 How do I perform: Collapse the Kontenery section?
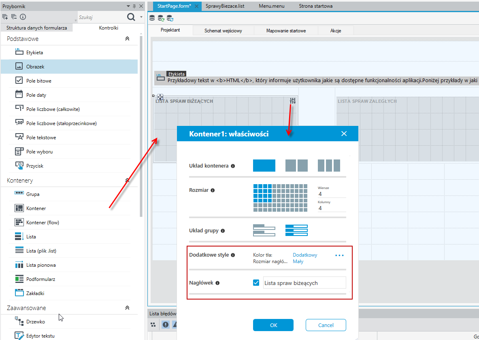pos(128,180)
